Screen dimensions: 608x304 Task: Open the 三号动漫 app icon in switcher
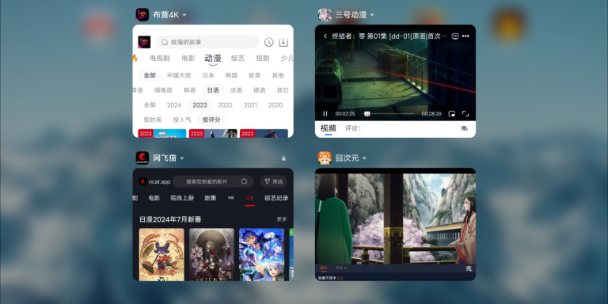click(x=325, y=15)
